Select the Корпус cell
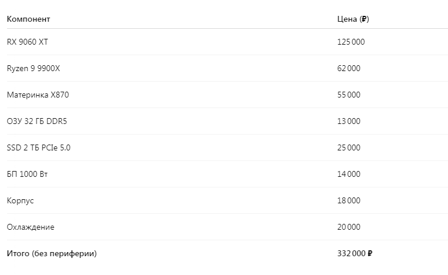 point(21,200)
